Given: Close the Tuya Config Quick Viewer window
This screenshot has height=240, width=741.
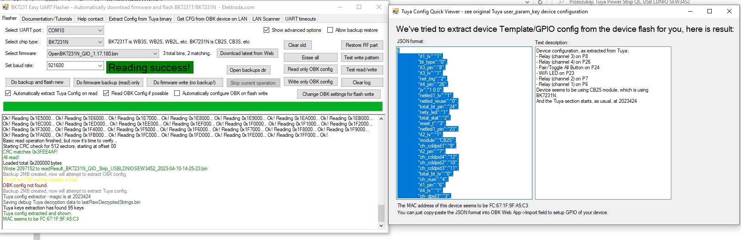Looking at the screenshot, I should (729, 11).
